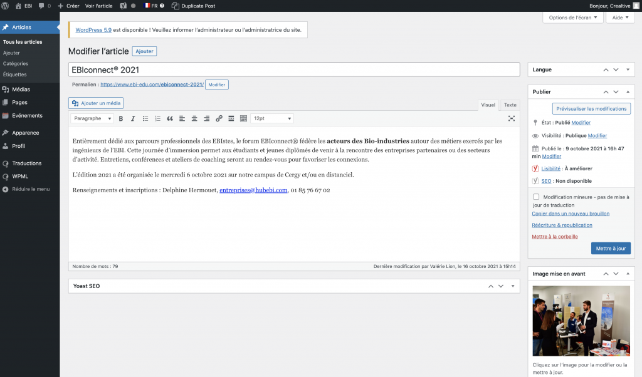This screenshot has height=377, width=642.
Task: Move the Langue box down
Action: [616, 70]
